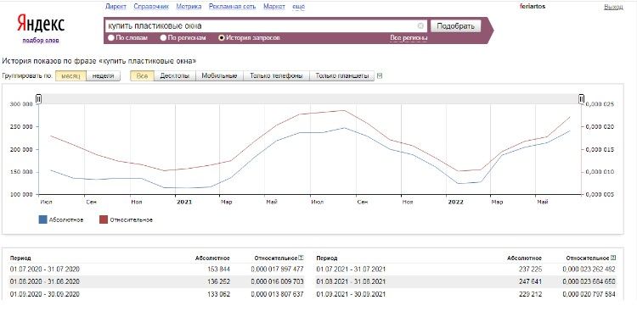Image resolution: width=637 pixels, height=311 pixels.
Task: Click the help icon beside right Относительное header
Action: point(613,258)
